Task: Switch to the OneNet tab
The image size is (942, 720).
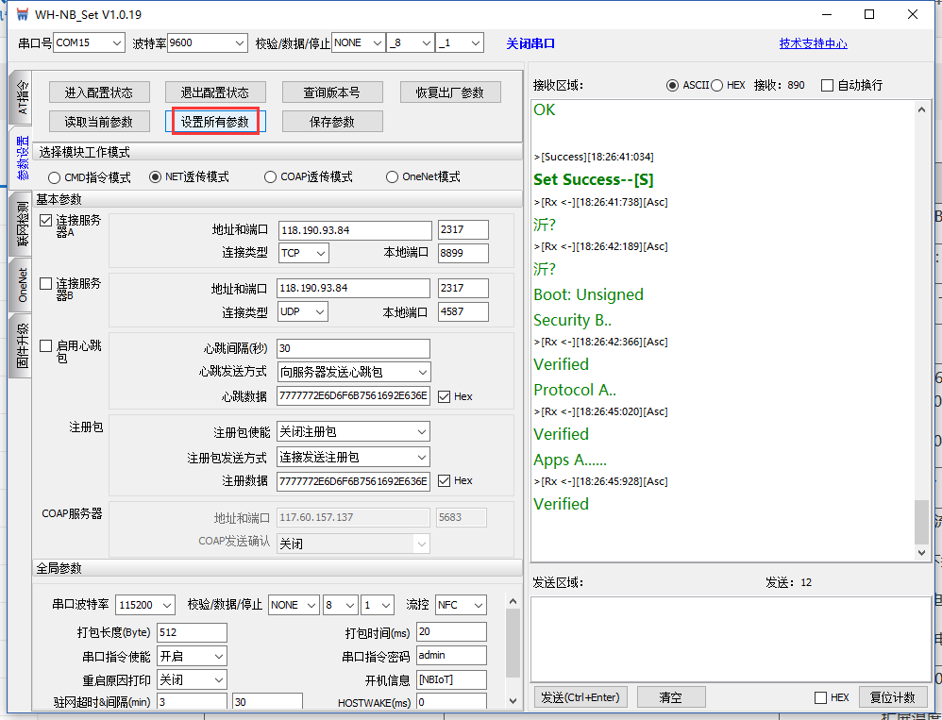Action: pyautogui.click(x=21, y=285)
